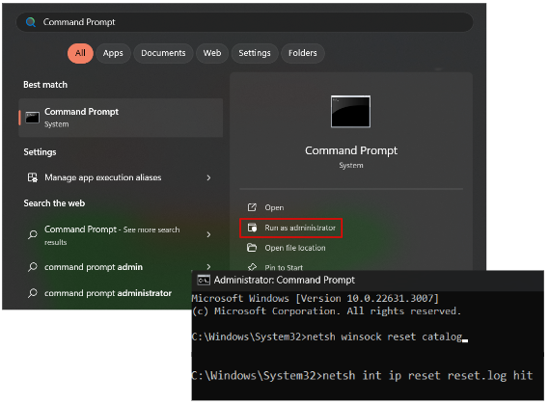Expand command prompt admin suggestion arrow
Viewport: 549px width, 404px height.
click(208, 267)
